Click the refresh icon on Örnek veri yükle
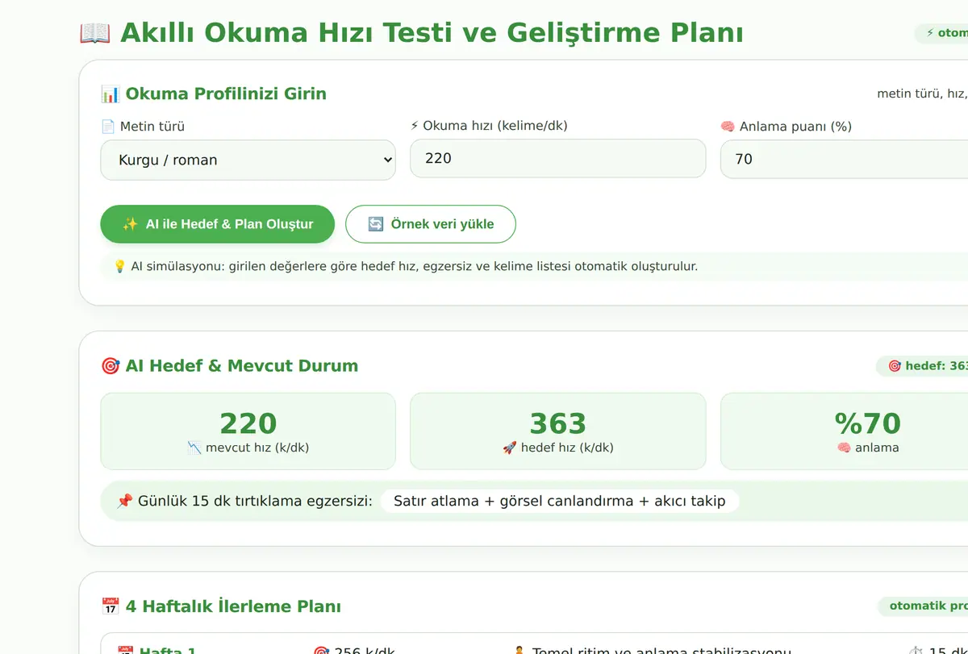The height and width of the screenshot is (654, 968). (376, 224)
